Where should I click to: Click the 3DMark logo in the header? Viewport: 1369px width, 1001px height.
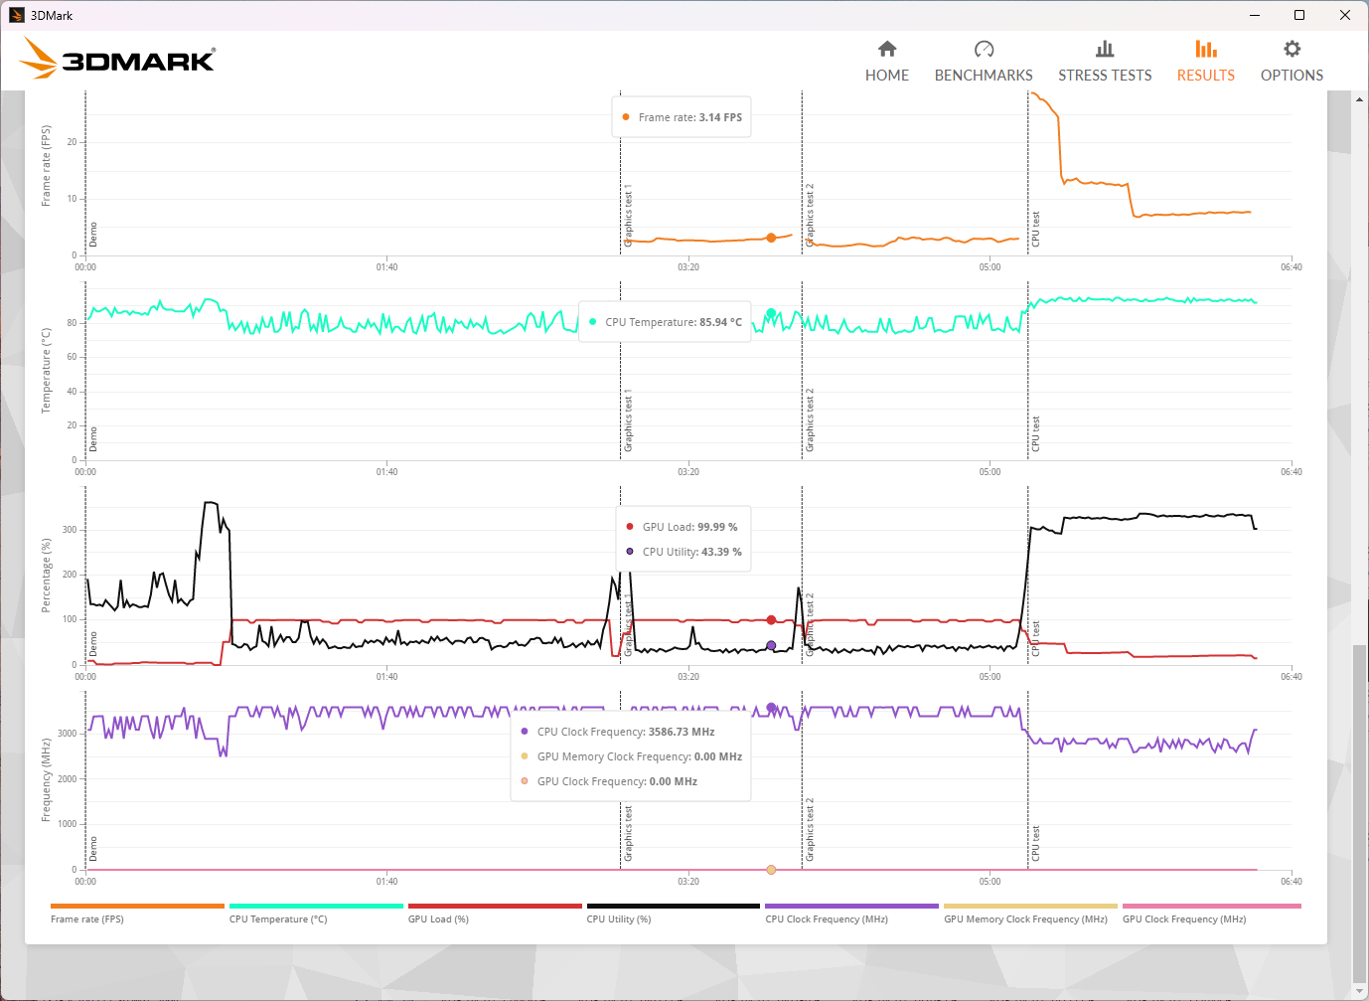tap(117, 60)
